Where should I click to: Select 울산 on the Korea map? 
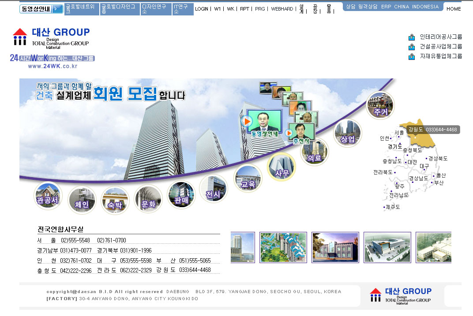441,175
